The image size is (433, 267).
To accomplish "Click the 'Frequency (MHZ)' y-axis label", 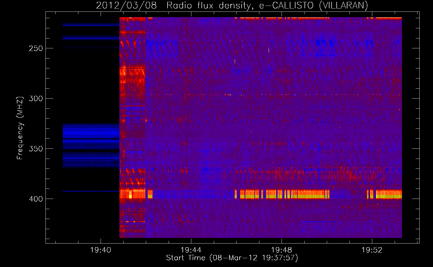I will pos(20,128).
